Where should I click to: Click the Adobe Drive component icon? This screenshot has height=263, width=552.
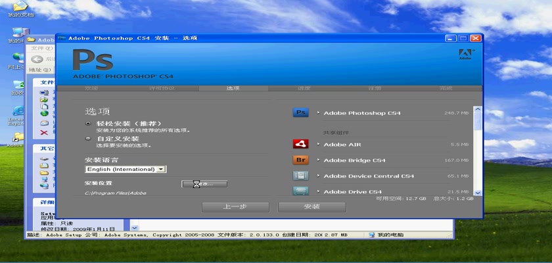(301, 191)
